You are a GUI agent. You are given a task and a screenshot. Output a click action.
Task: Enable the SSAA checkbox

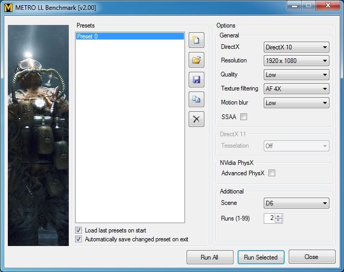[x=243, y=117]
